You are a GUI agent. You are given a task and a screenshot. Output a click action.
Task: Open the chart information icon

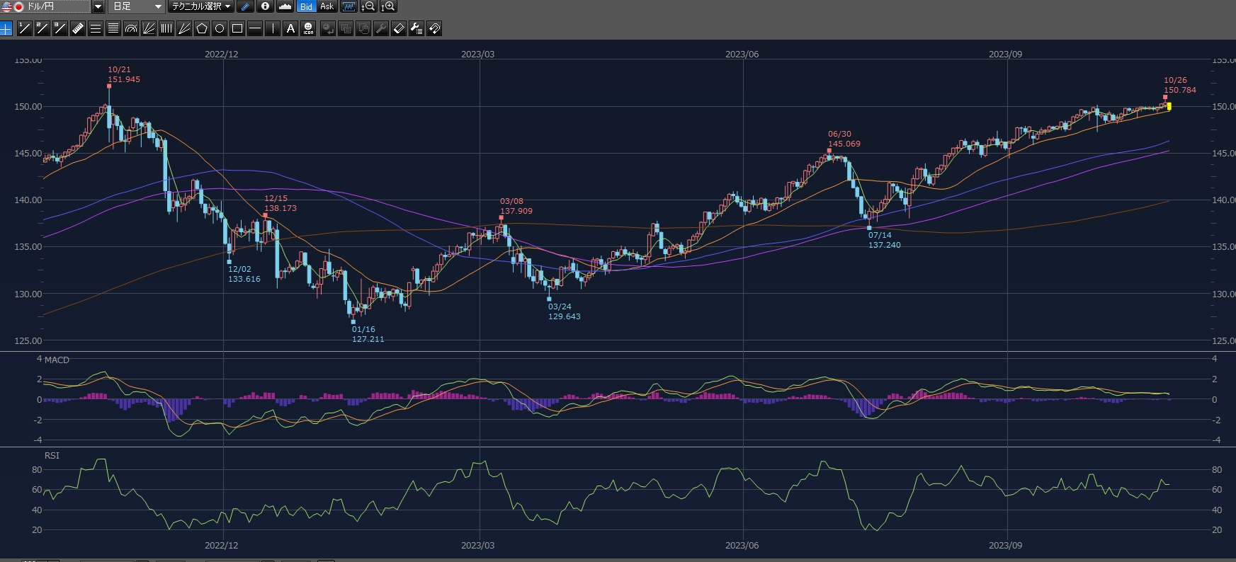265,6
